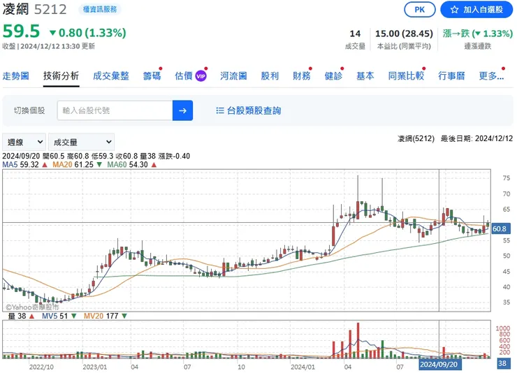Go to 河流圖 tab
This screenshot has height=373, width=517.
233,76
